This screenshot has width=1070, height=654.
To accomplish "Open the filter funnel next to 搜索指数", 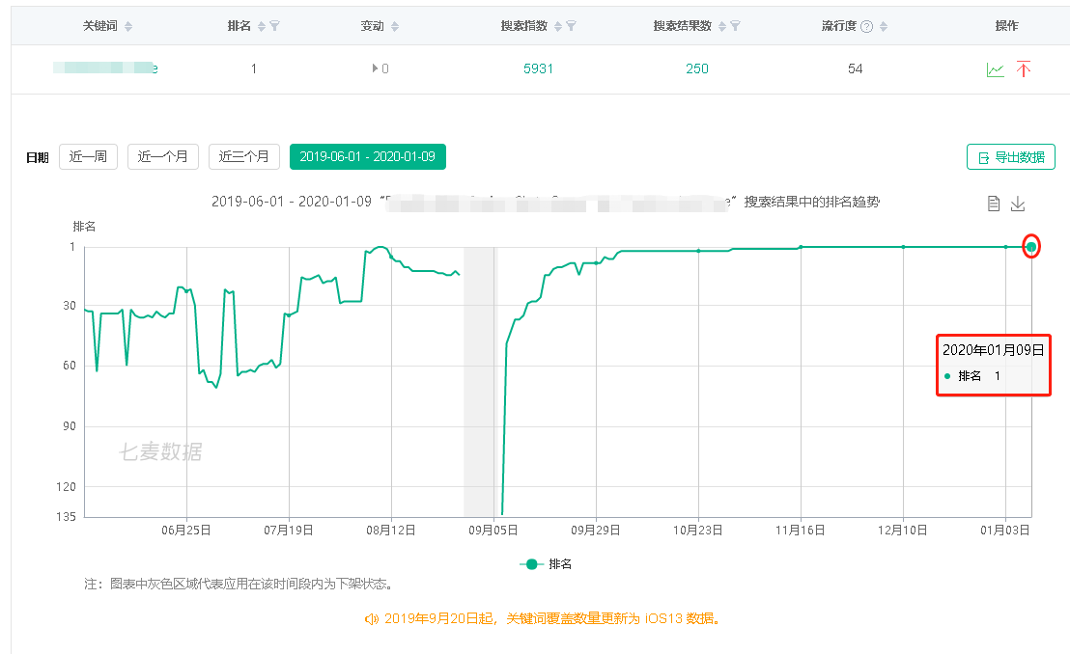I will click(572, 24).
